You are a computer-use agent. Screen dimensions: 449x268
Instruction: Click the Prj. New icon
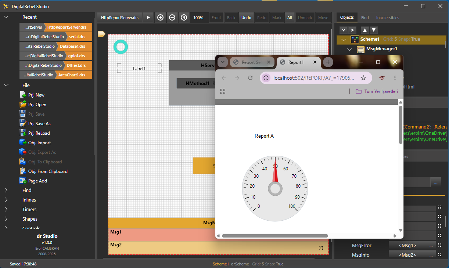23,95
